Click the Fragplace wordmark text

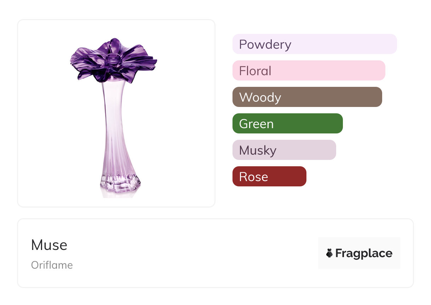coord(364,253)
